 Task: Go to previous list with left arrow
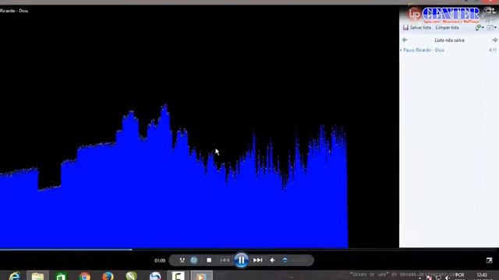pyautogui.click(x=405, y=40)
